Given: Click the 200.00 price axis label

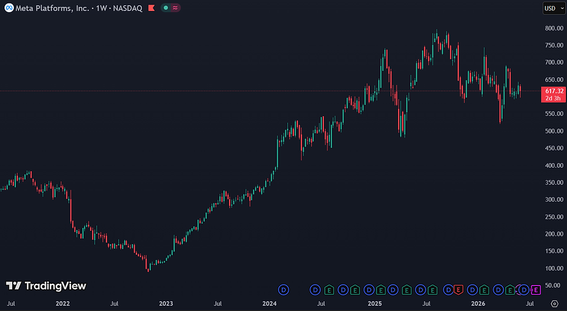Looking at the screenshot, I should point(554,234).
